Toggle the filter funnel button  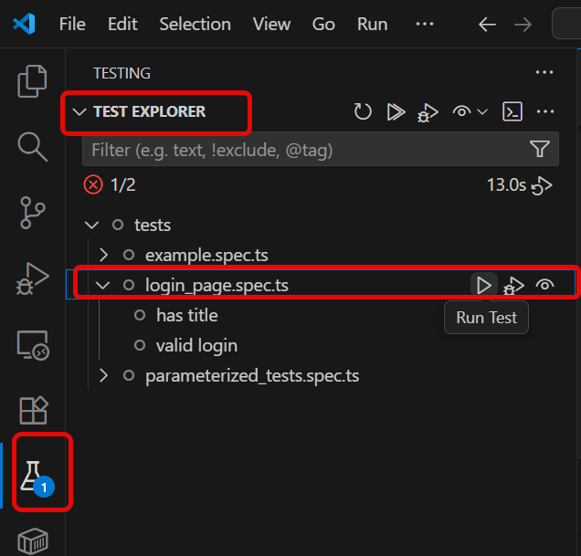pos(540,149)
